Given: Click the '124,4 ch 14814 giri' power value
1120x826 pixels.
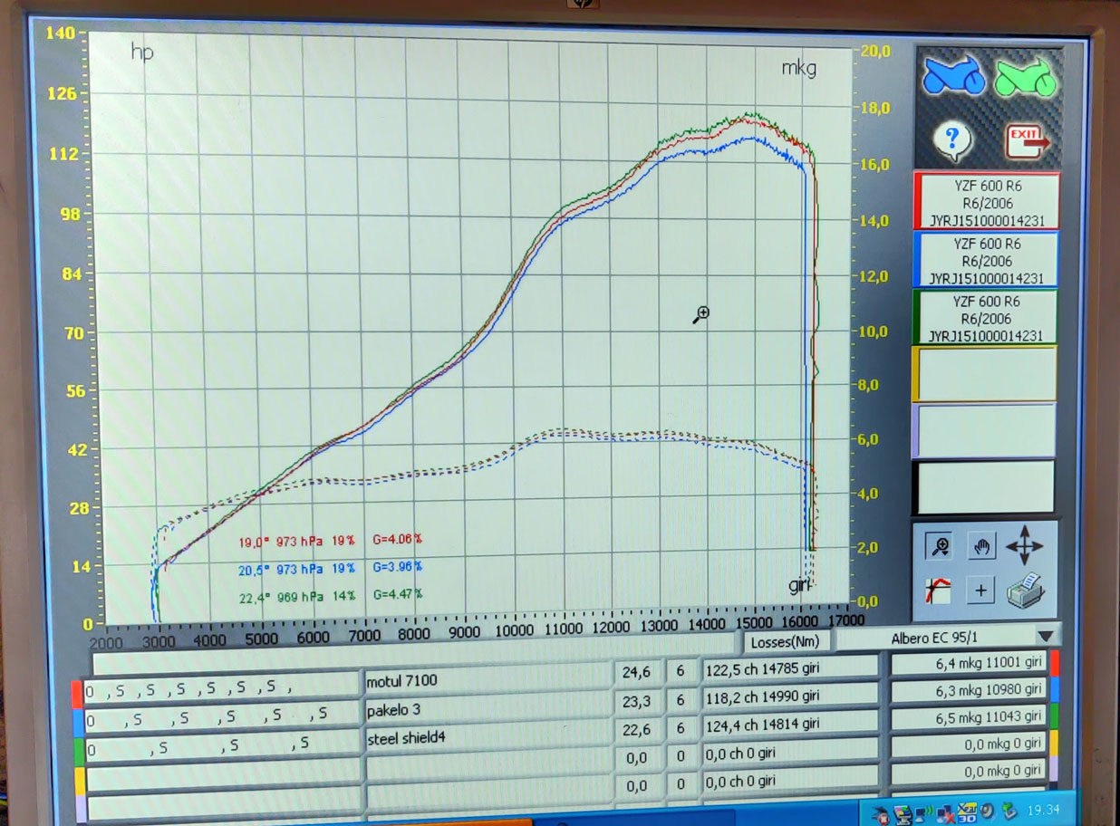Looking at the screenshot, I should pos(789,725).
